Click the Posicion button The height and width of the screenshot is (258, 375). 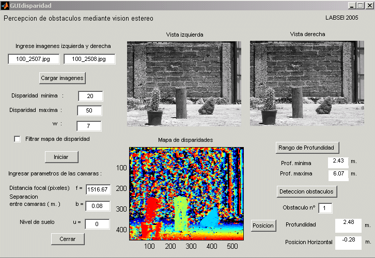click(x=263, y=225)
